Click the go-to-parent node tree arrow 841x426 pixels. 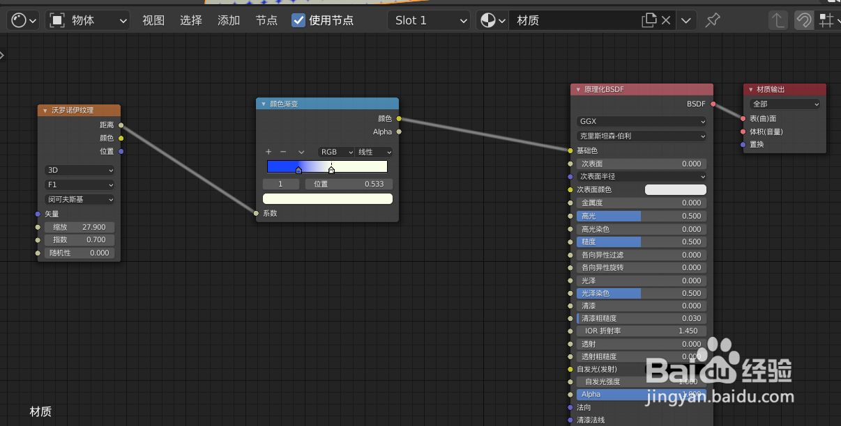(778, 20)
